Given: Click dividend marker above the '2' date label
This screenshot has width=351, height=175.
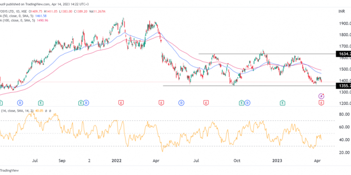Looking at the screenshot, I should [x=86, y=103].
